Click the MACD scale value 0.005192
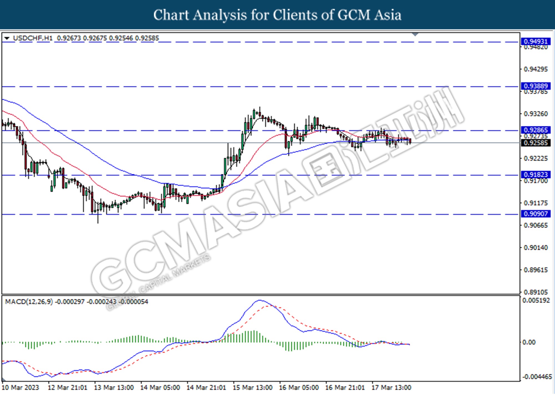Image resolution: width=555 pixels, height=396 pixels. point(536,301)
